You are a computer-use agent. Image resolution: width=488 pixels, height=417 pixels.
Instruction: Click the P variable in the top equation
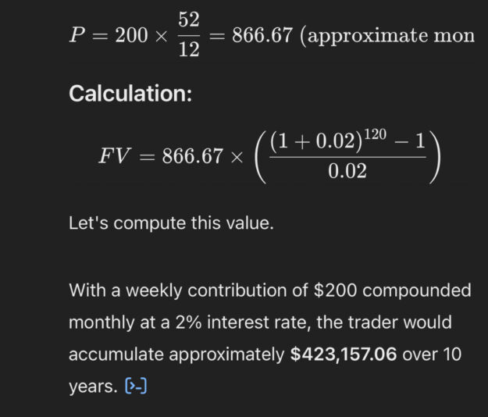click(x=78, y=37)
